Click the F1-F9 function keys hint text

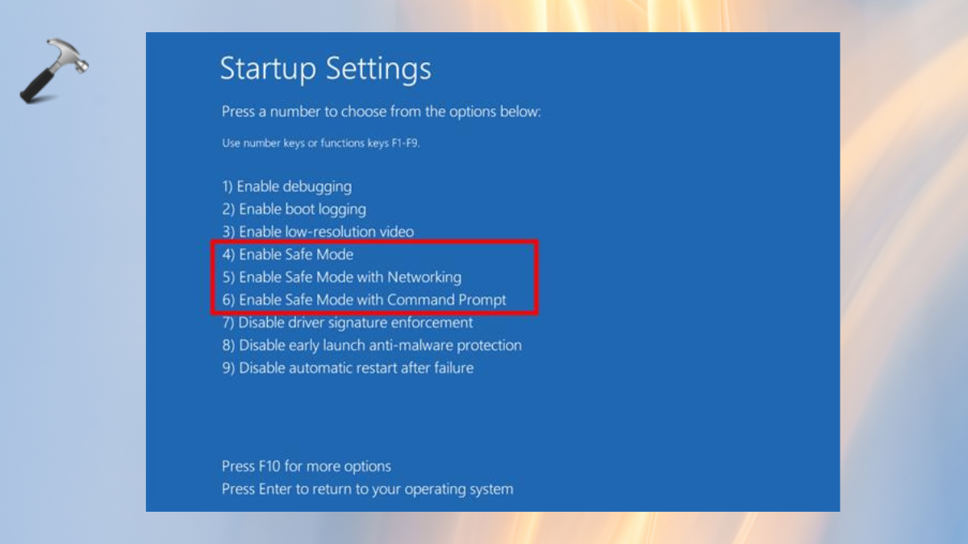[321, 143]
